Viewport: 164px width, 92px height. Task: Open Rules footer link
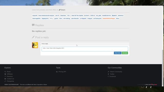click(9, 72)
